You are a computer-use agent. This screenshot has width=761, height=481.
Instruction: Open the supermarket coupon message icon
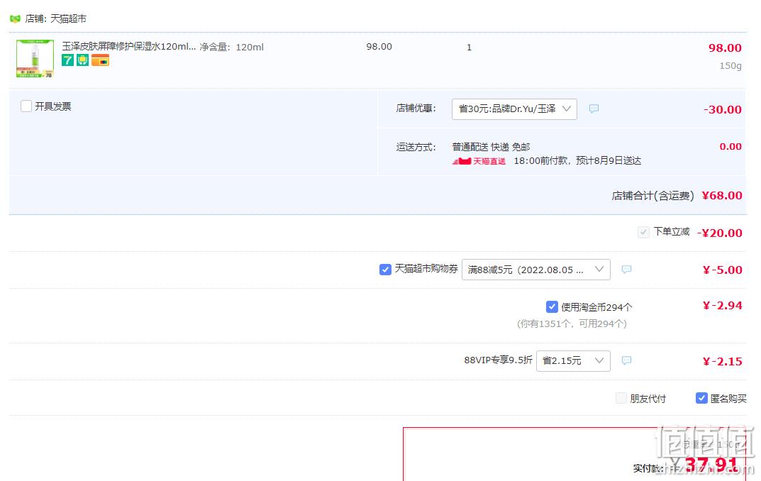[x=626, y=270]
